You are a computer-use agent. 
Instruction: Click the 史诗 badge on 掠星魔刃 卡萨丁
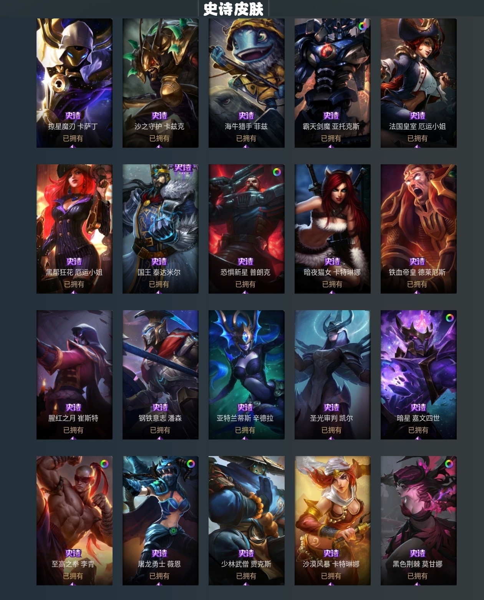tap(73, 116)
